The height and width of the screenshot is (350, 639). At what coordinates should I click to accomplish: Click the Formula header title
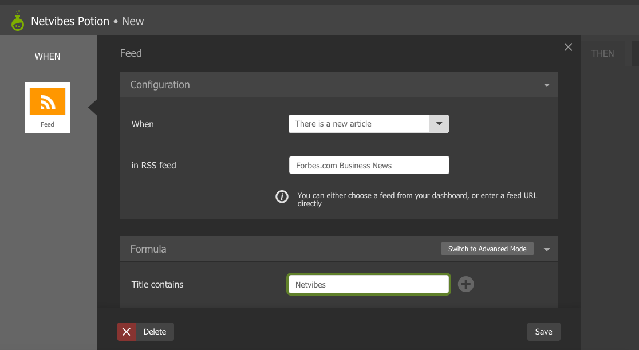pos(148,249)
